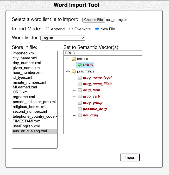Enable the drug_name_illicit vector checkbox

coord(80,84)
